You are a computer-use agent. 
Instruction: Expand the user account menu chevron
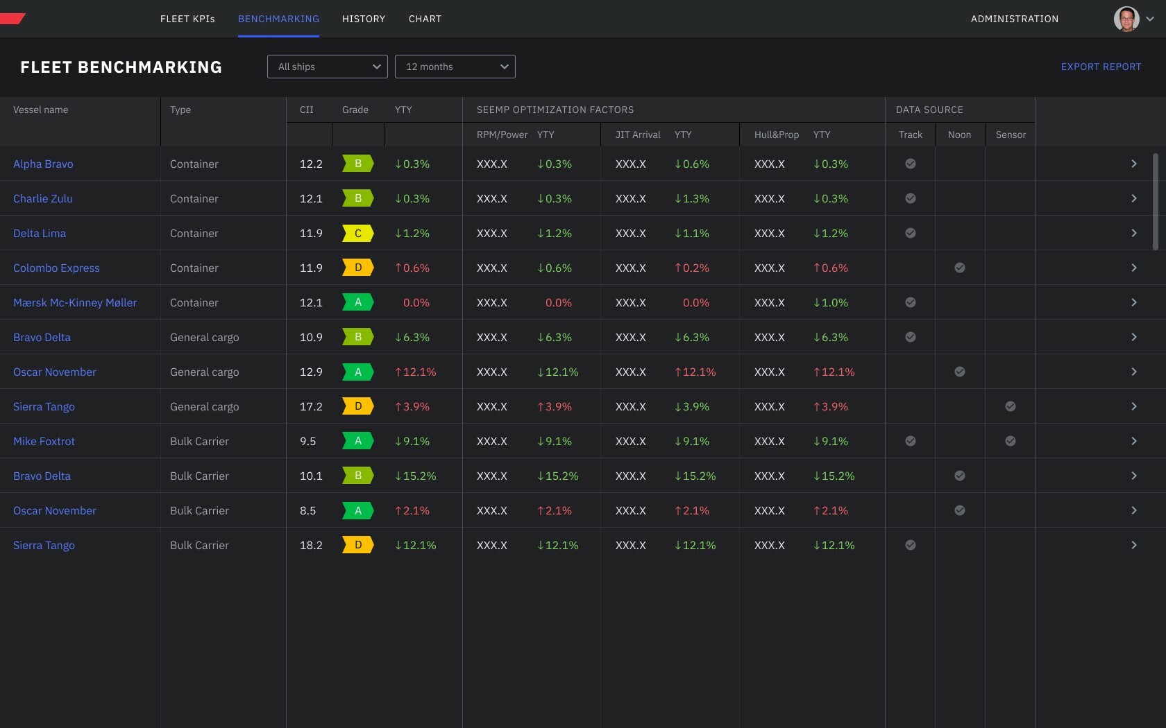click(1150, 19)
